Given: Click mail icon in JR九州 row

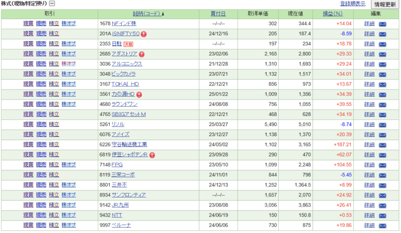Looking at the screenshot, I should click(x=382, y=205).
